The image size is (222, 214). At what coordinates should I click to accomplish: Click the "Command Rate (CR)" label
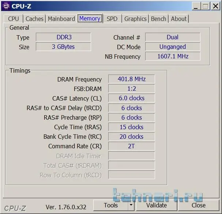75,146
